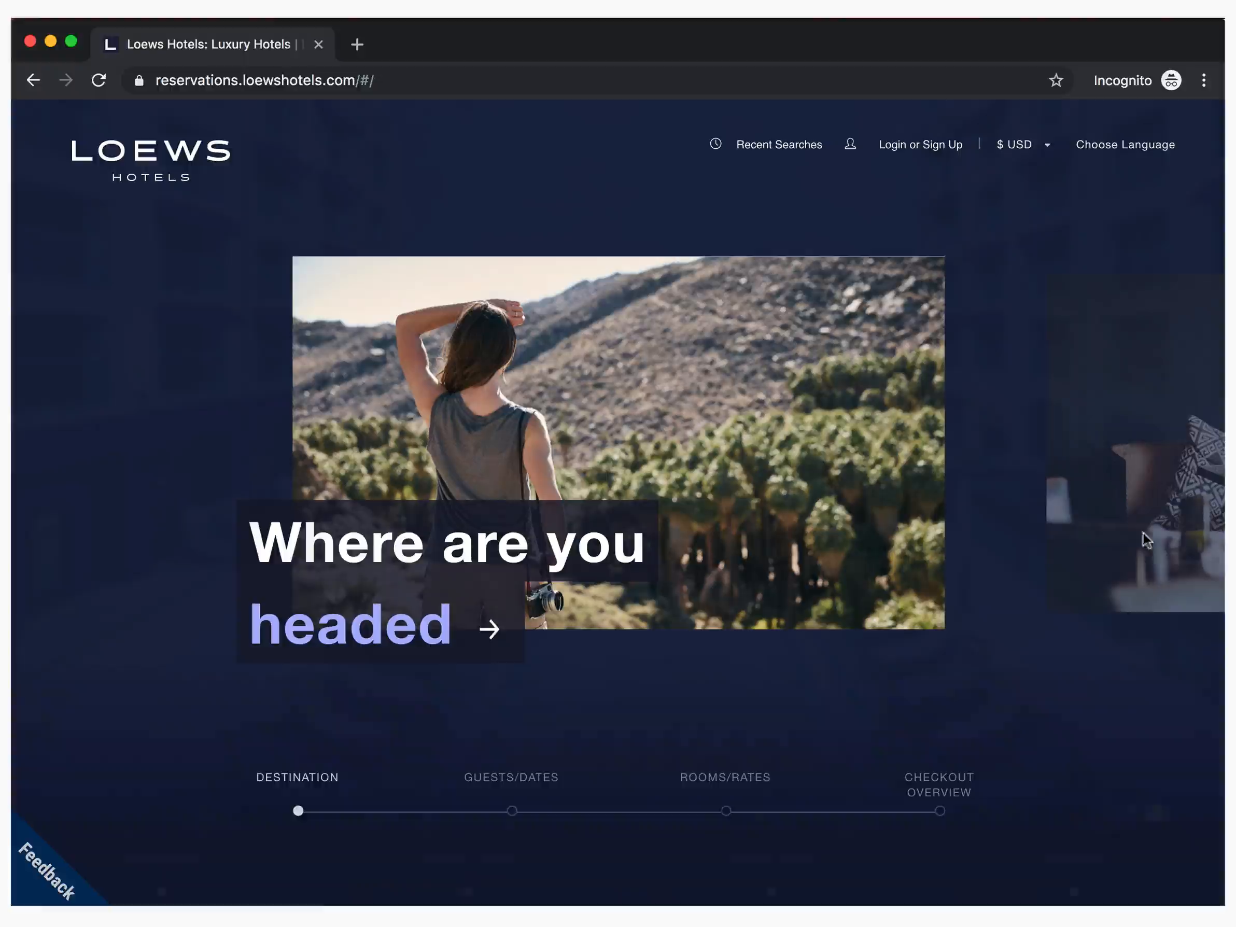Click the Rooms/Rates progress step dot
Screen dimensions: 1236x927
coord(726,811)
